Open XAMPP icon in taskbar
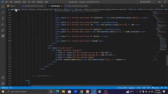The height and width of the screenshot is (94, 168). (87, 92)
